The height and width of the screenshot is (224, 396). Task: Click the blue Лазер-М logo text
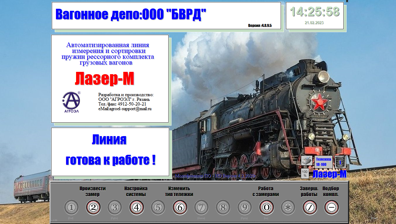point(330,174)
